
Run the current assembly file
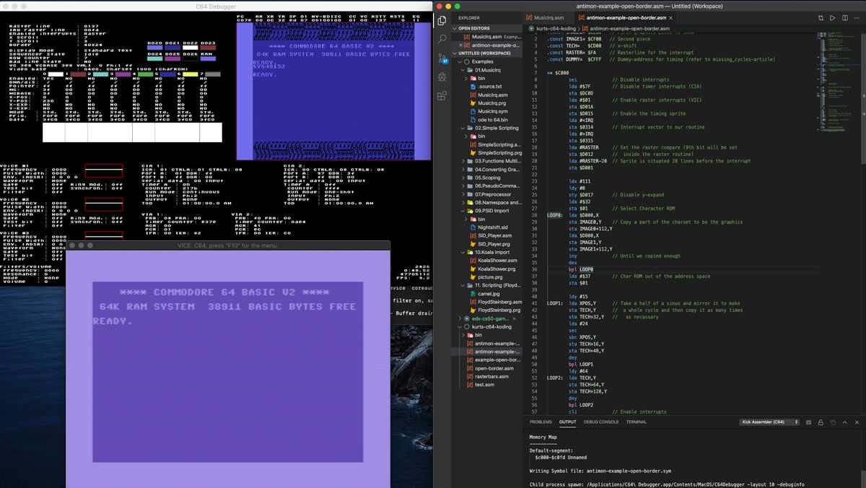pyautogui.click(x=832, y=18)
